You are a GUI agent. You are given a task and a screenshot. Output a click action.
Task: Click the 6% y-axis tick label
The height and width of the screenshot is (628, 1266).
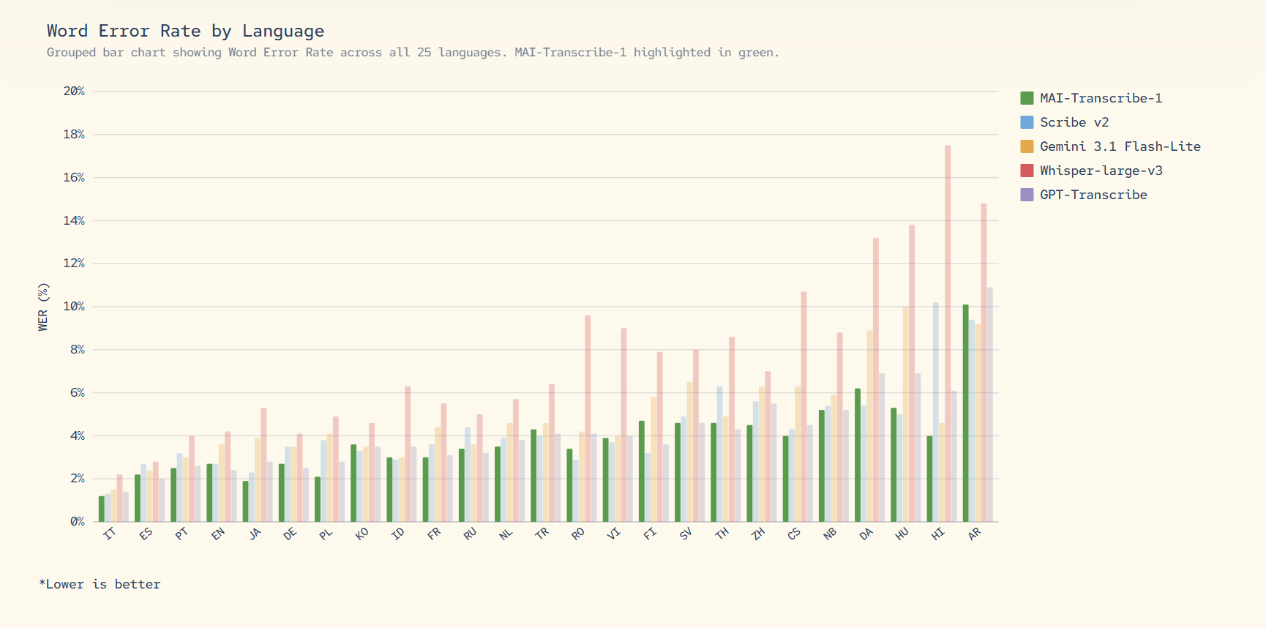click(78, 393)
